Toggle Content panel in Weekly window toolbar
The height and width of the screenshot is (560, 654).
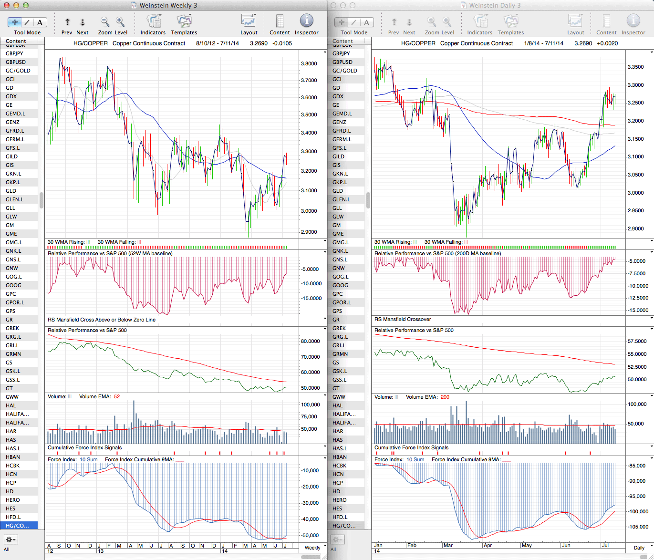280,22
